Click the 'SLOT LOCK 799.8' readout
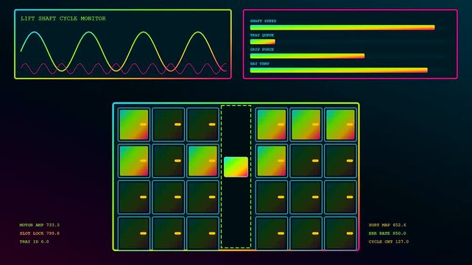This screenshot has height=265, width=472. 40,233
